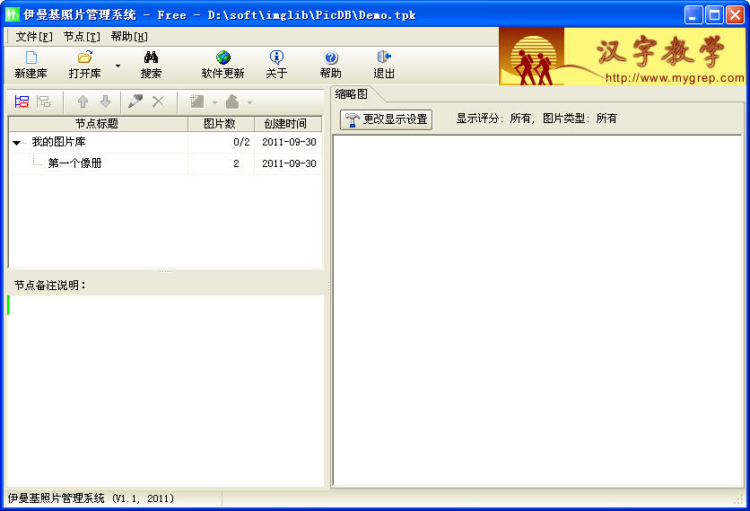Click in the 节点备注说明 notes text area
The image size is (750, 511).
tap(165, 391)
